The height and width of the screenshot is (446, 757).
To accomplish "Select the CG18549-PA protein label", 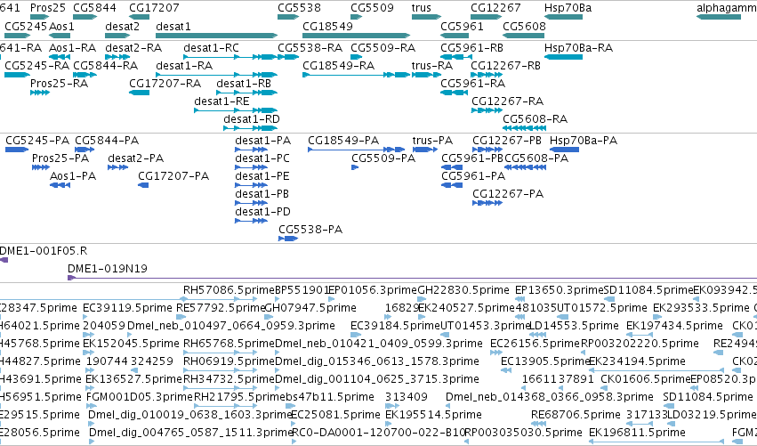I will 343,141.
